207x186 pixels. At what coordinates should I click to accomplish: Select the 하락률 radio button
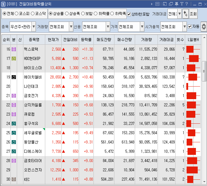[96, 13]
